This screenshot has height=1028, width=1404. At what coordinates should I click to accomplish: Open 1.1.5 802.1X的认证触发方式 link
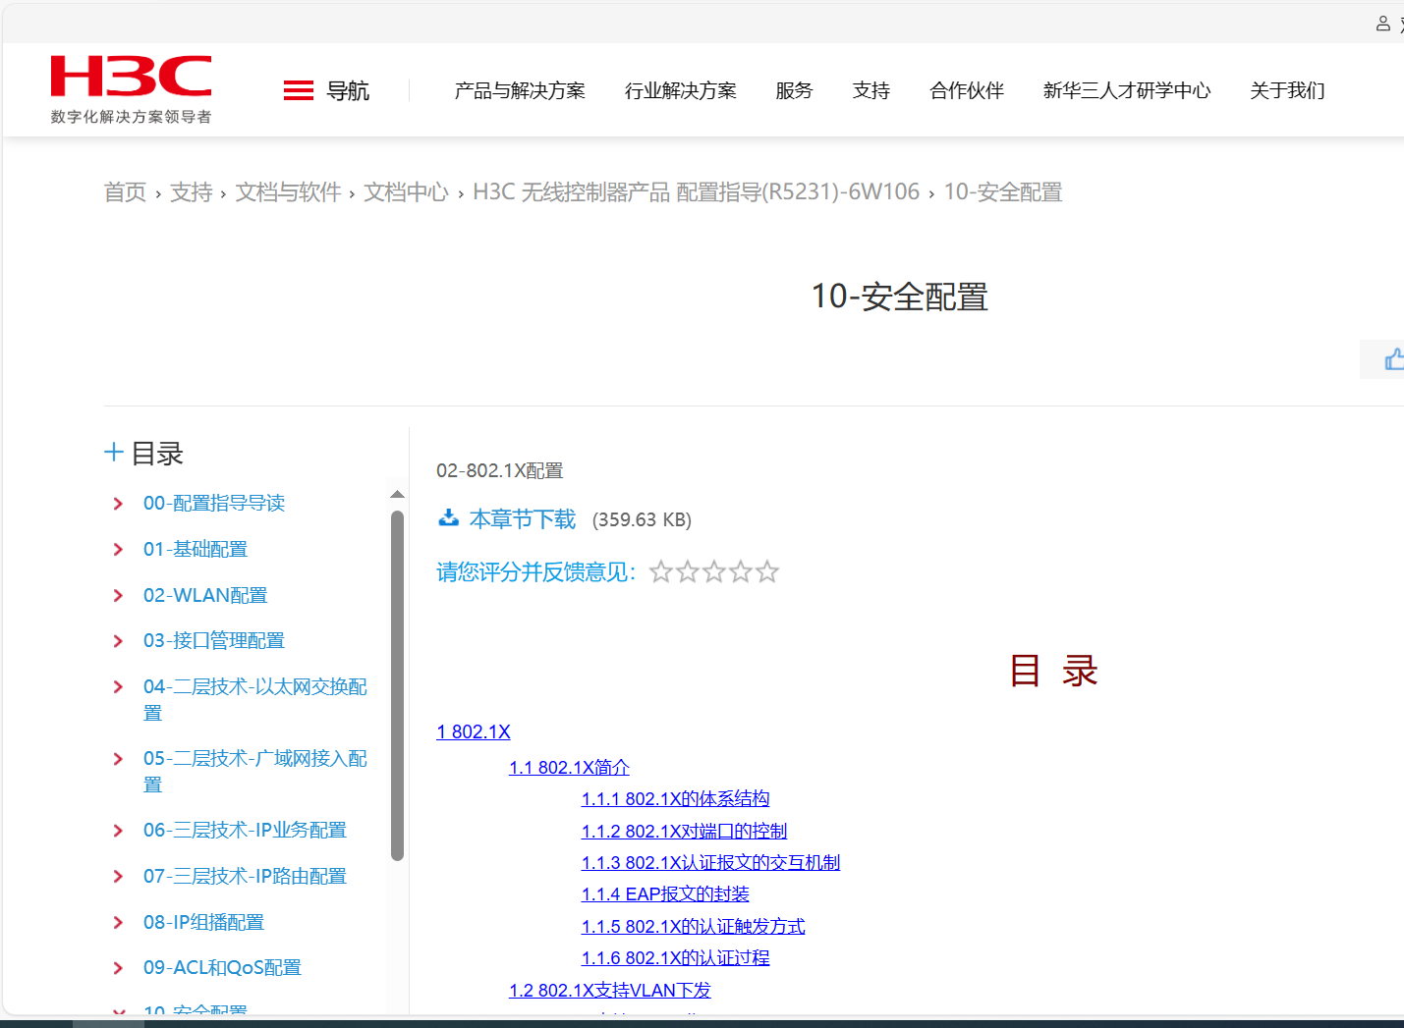pyautogui.click(x=693, y=926)
